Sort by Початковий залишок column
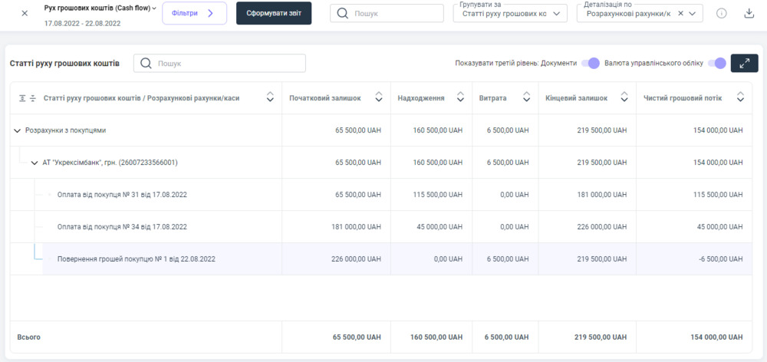Viewport: 767px width, 362px height. pyautogui.click(x=379, y=97)
